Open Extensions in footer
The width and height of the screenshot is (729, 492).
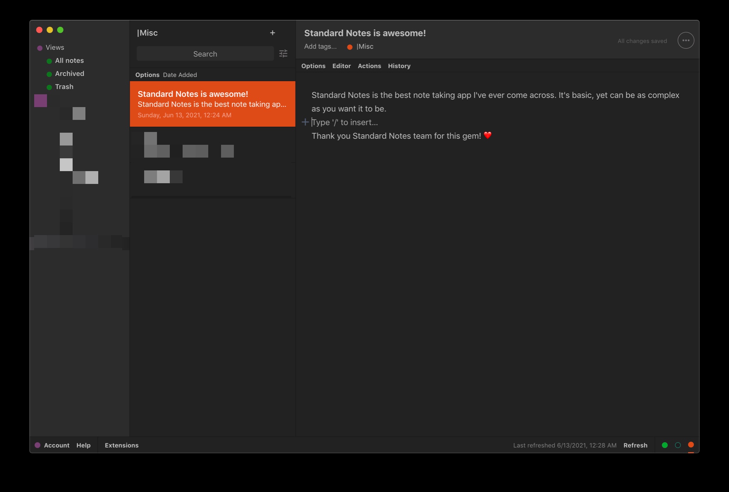click(x=121, y=445)
